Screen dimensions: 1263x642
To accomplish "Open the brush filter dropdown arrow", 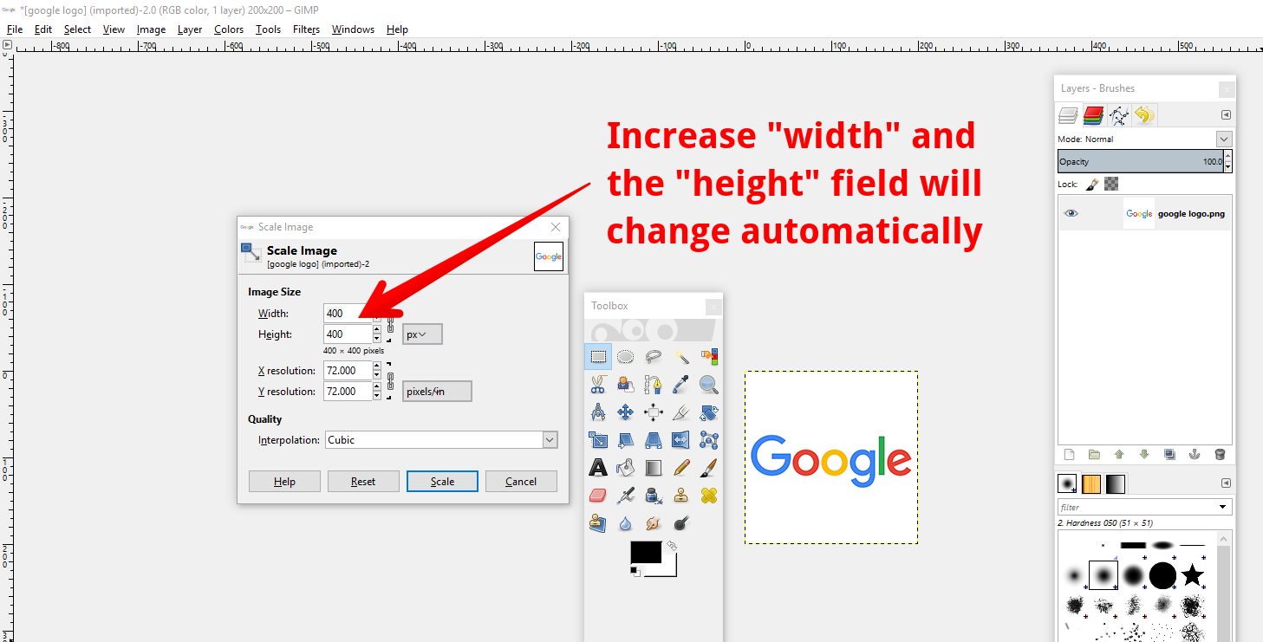I will tap(1223, 507).
